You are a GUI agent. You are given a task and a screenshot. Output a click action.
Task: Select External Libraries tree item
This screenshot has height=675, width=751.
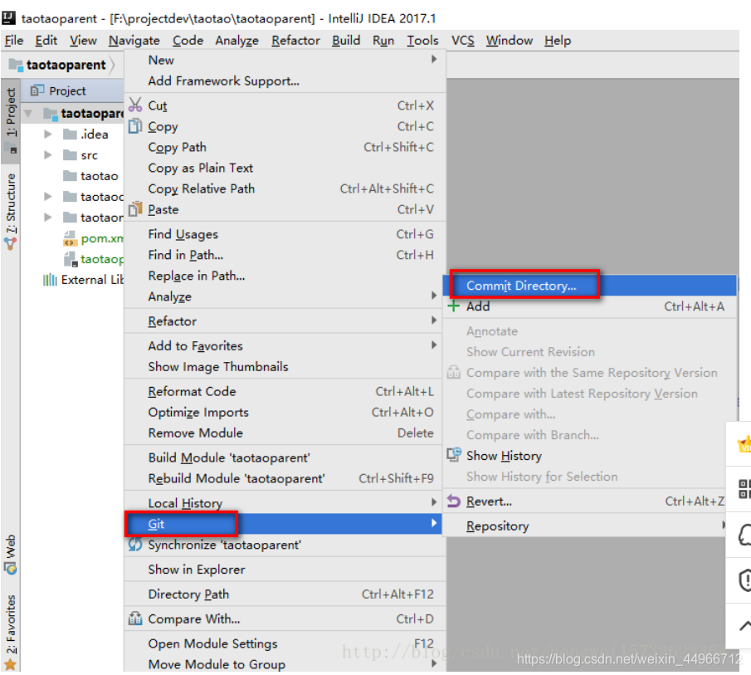coord(83,279)
